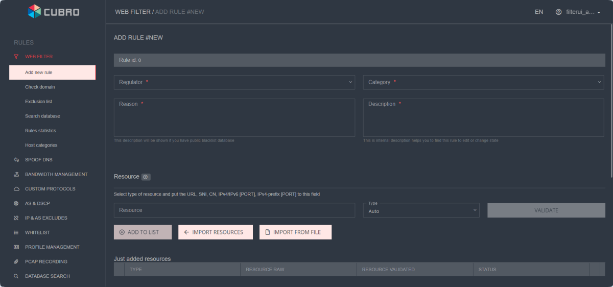Open the user account menu
The width and height of the screenshot is (613, 287).
pyautogui.click(x=578, y=12)
